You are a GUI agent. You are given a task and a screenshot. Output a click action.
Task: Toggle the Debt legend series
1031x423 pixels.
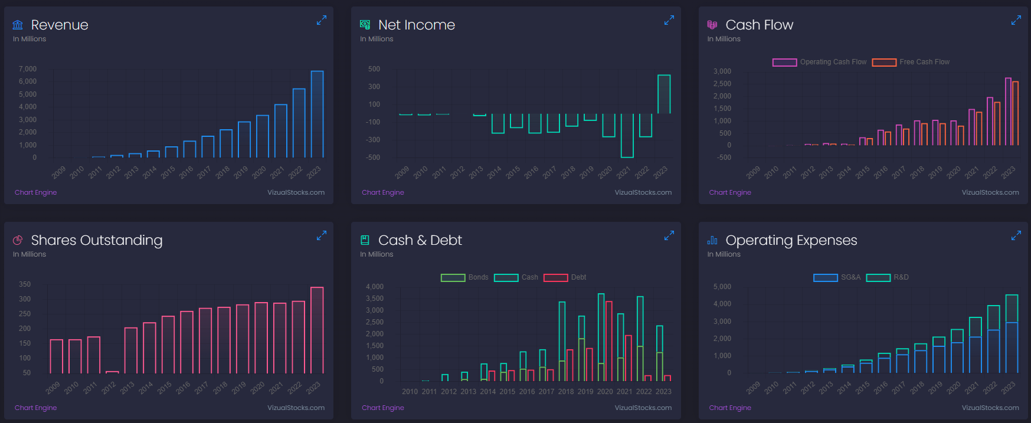[x=565, y=277]
